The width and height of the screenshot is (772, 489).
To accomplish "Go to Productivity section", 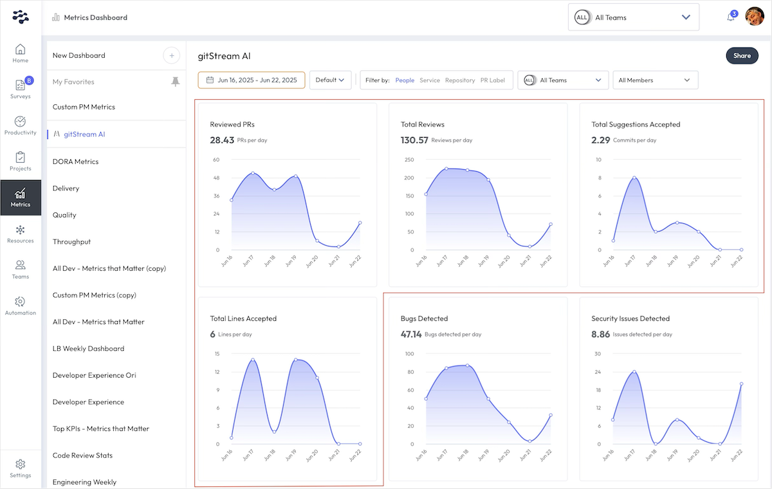I will point(21,125).
